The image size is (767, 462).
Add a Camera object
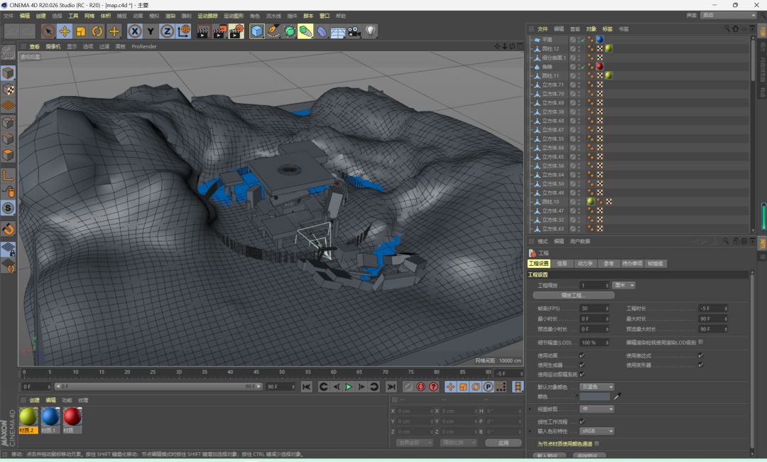coord(354,31)
